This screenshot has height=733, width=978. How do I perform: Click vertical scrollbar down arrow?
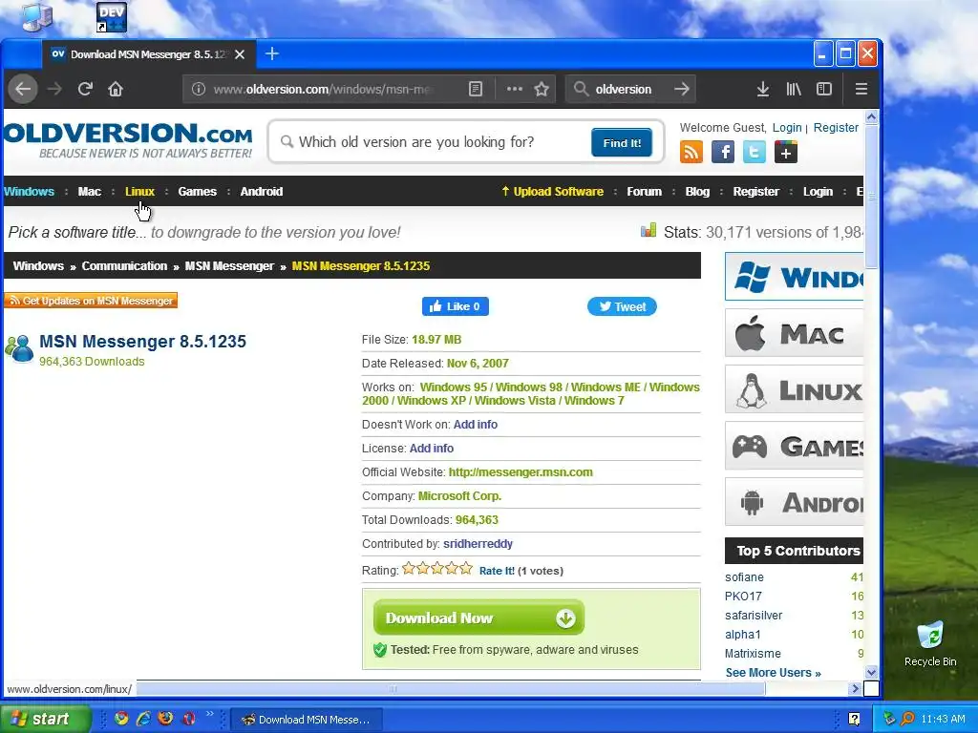tap(871, 673)
